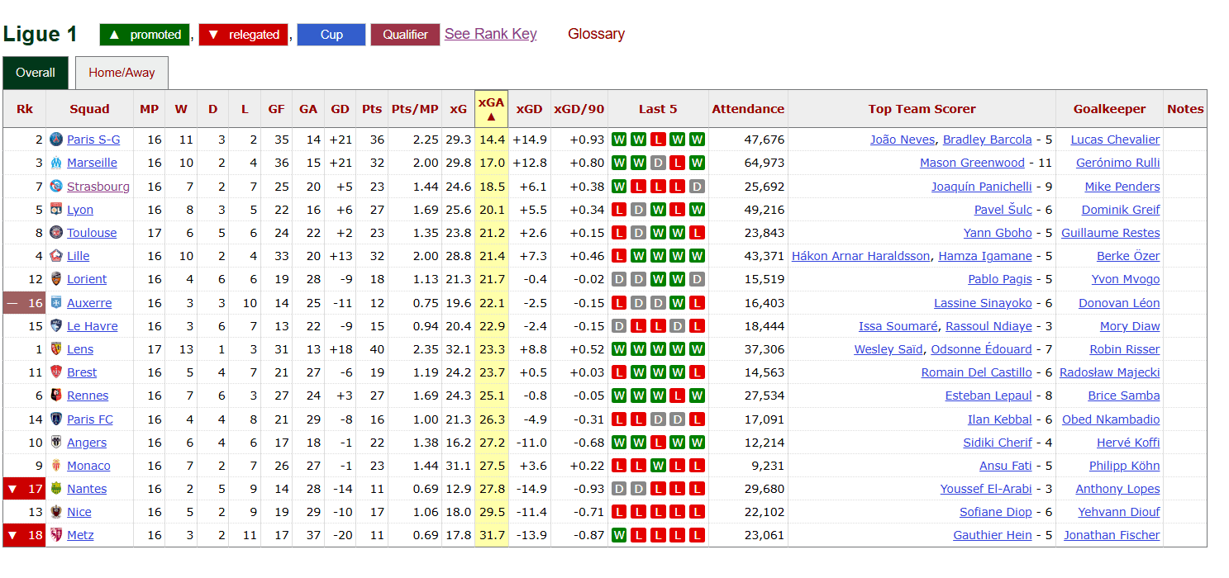Click the Nantes club crest icon
Viewport: 1229px width, 578px height.
coord(56,489)
